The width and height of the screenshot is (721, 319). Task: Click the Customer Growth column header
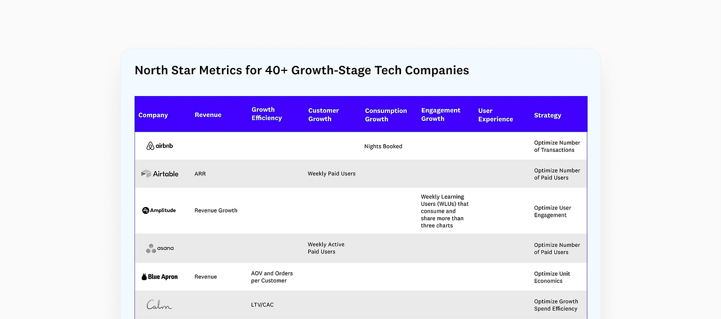(323, 115)
